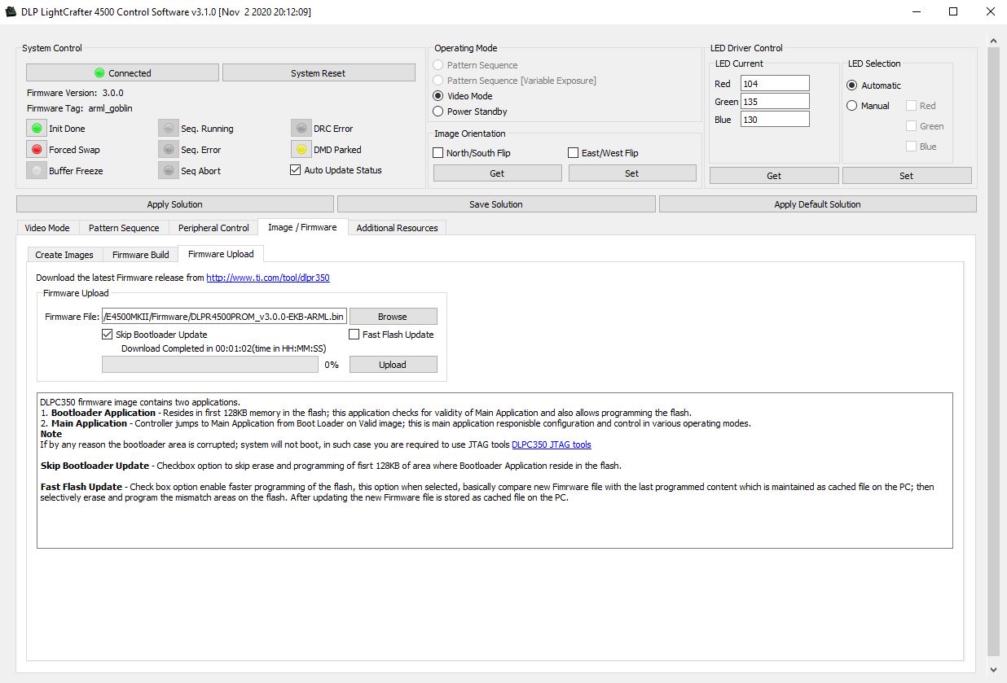Click the DLP app icon in title bar
The image size is (1007, 683).
tap(11, 12)
